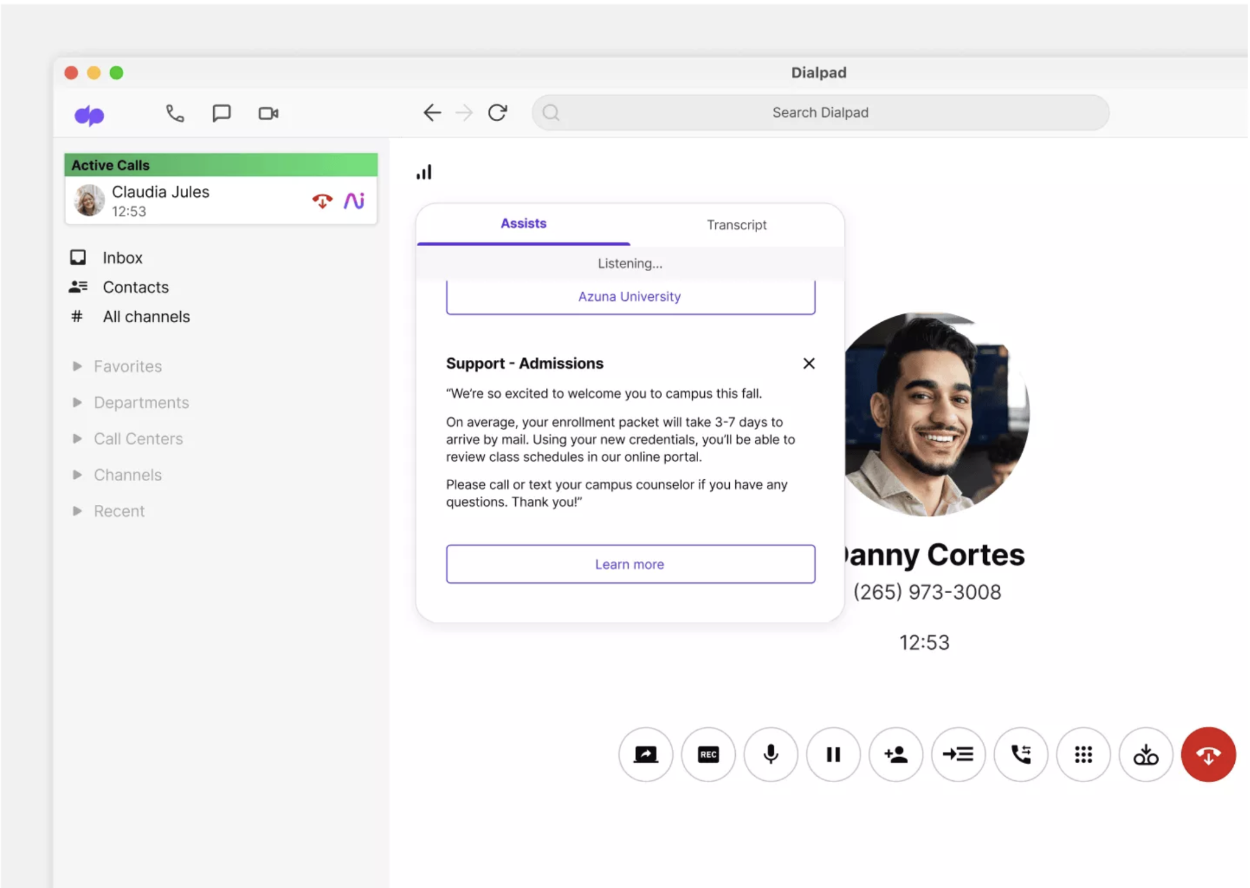Viewport: 1250px width, 888px height.
Task: Select the add participant icon
Action: [x=895, y=755]
